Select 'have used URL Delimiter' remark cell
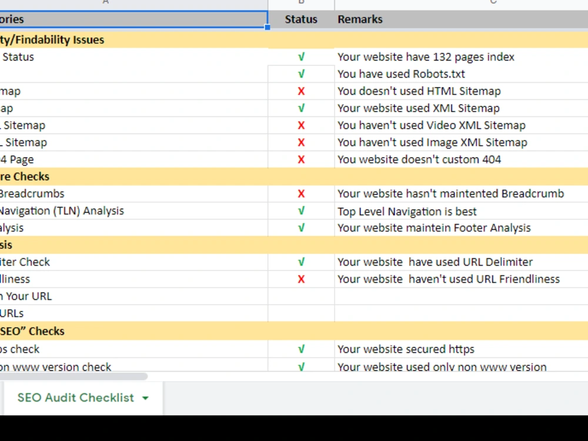 461,262
